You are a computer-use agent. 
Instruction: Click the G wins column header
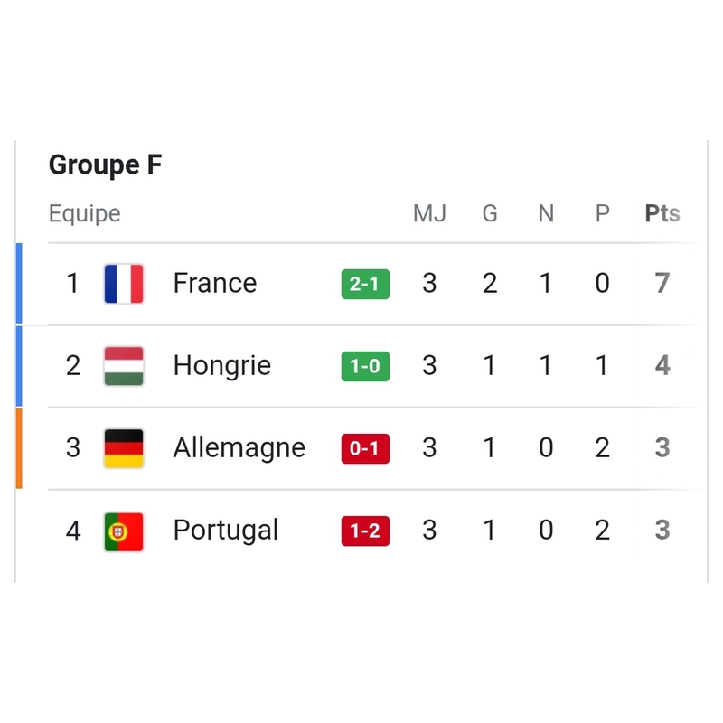click(490, 214)
